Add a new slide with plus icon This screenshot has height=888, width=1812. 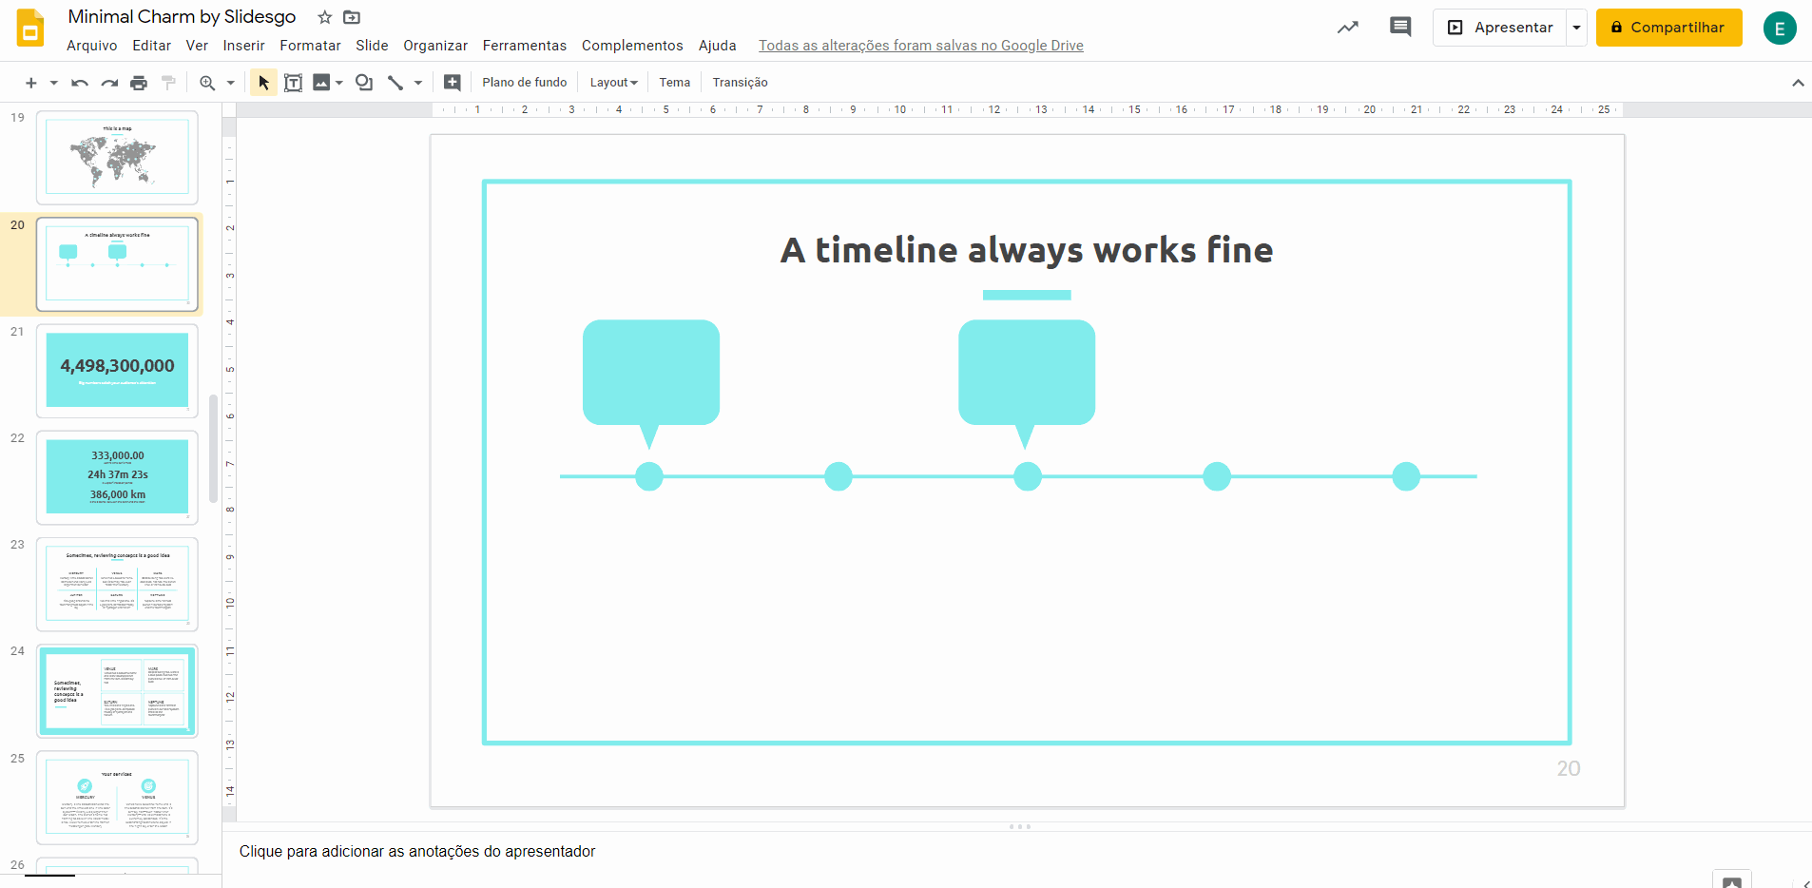31,83
